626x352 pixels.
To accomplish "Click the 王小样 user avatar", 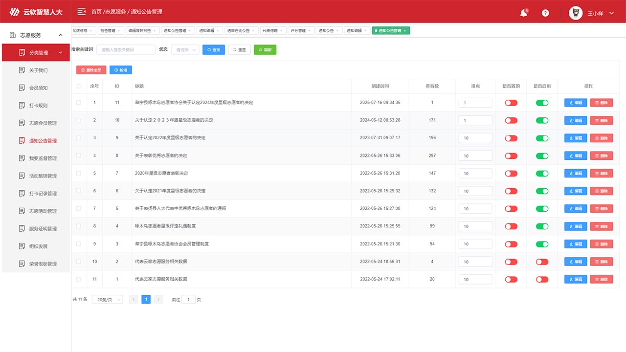I will point(576,13).
